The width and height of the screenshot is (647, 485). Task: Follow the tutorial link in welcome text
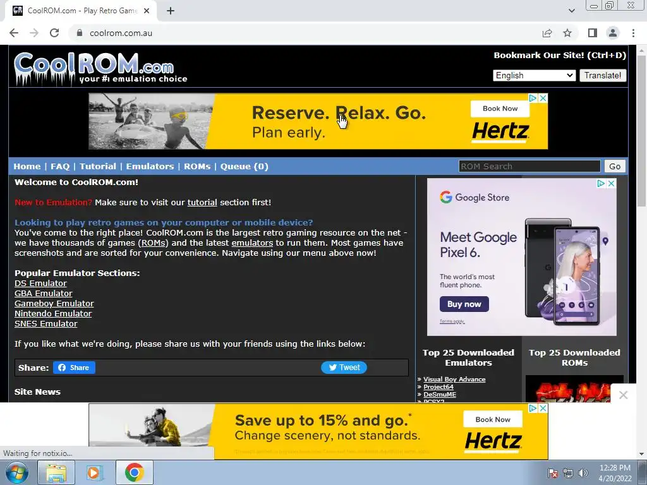[x=202, y=203]
